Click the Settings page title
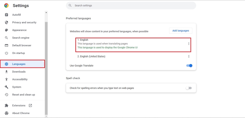The height and width of the screenshot is (118, 245). [21, 6]
